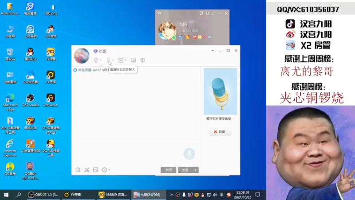This screenshot has height=200, width=355.
Task: Click the round microphone voice input button
Action: tap(189, 154)
